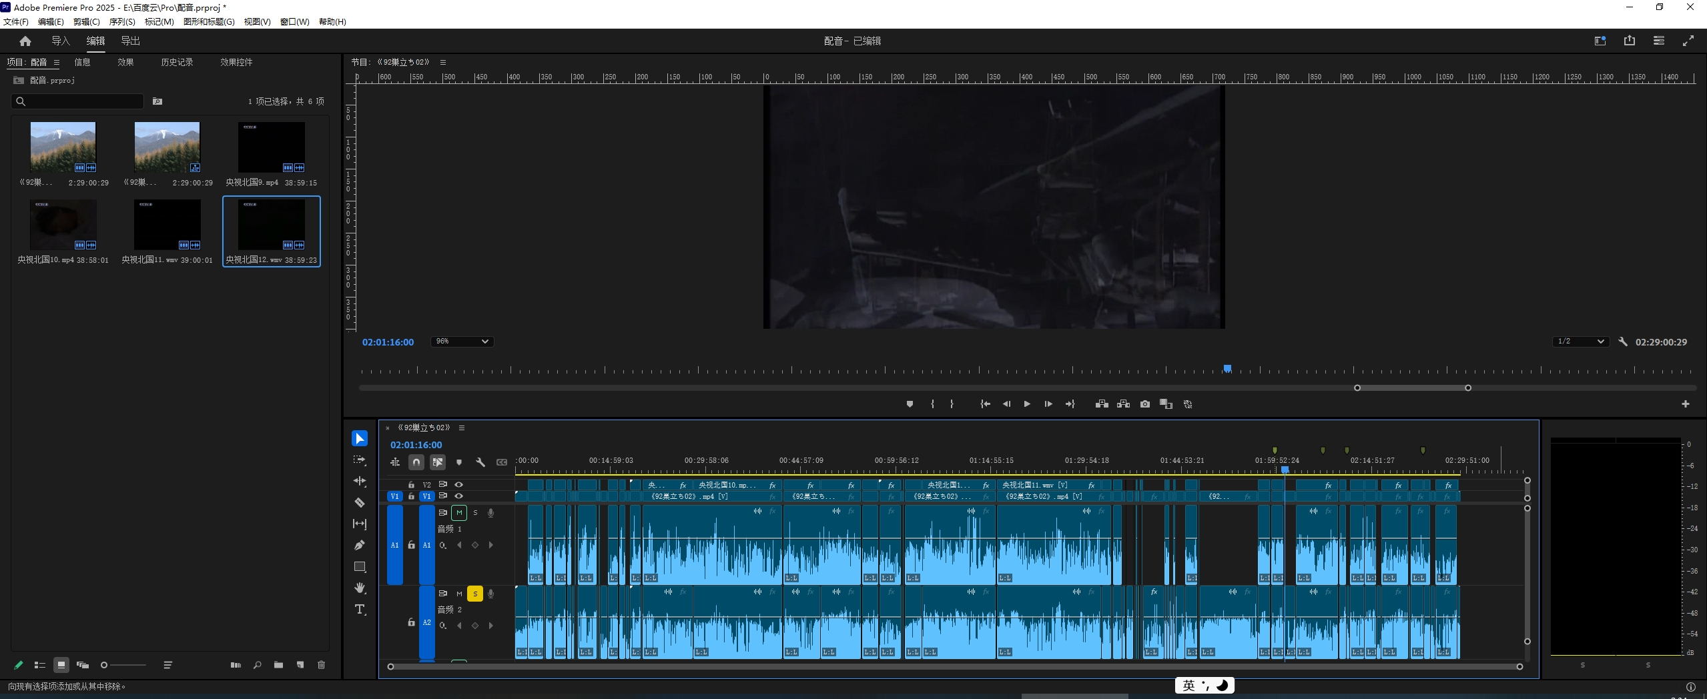Screen dimensions: 1707x699
Task: Click the 导出 workspace button
Action: coord(130,41)
